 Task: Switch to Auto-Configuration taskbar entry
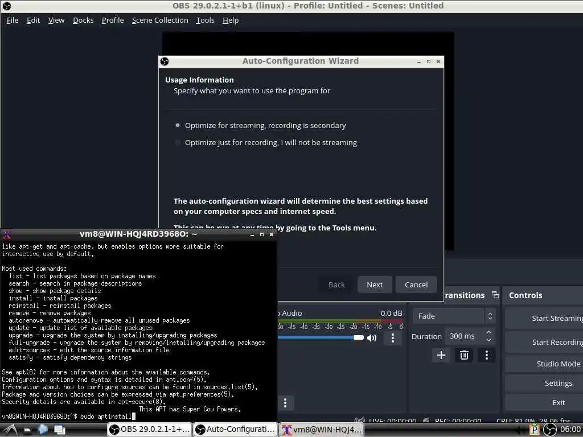tap(236, 430)
